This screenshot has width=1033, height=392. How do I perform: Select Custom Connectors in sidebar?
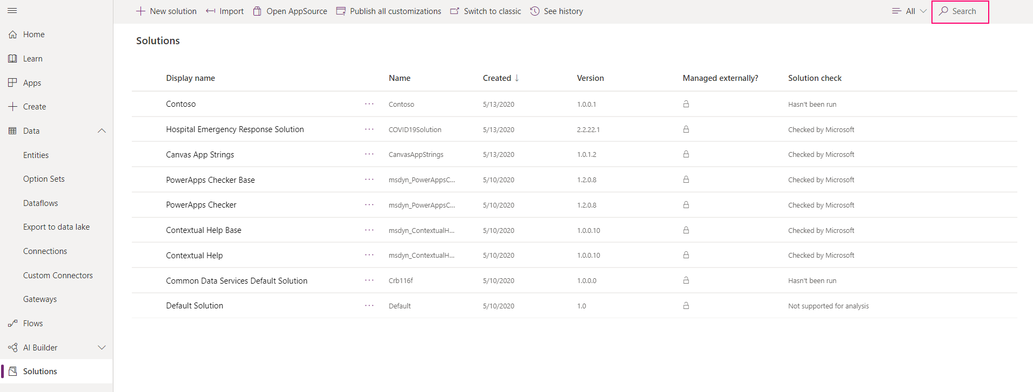tap(58, 276)
